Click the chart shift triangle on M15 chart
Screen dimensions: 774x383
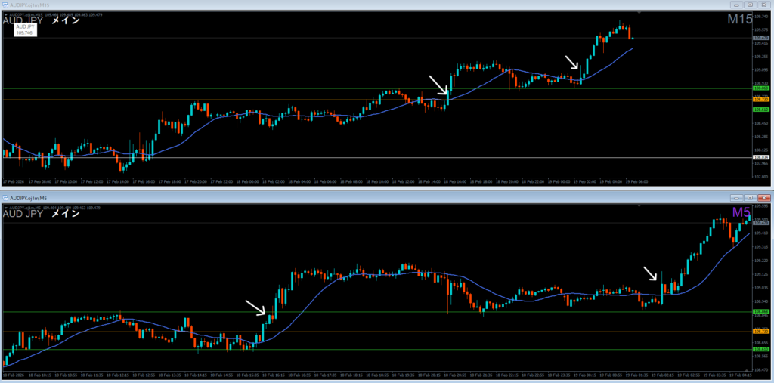pyautogui.click(x=639, y=13)
